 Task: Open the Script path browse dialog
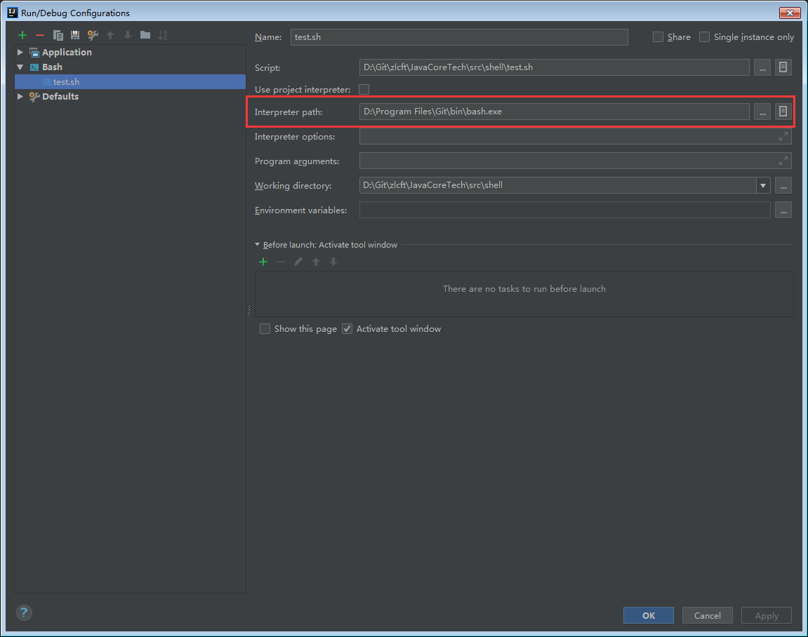[762, 67]
